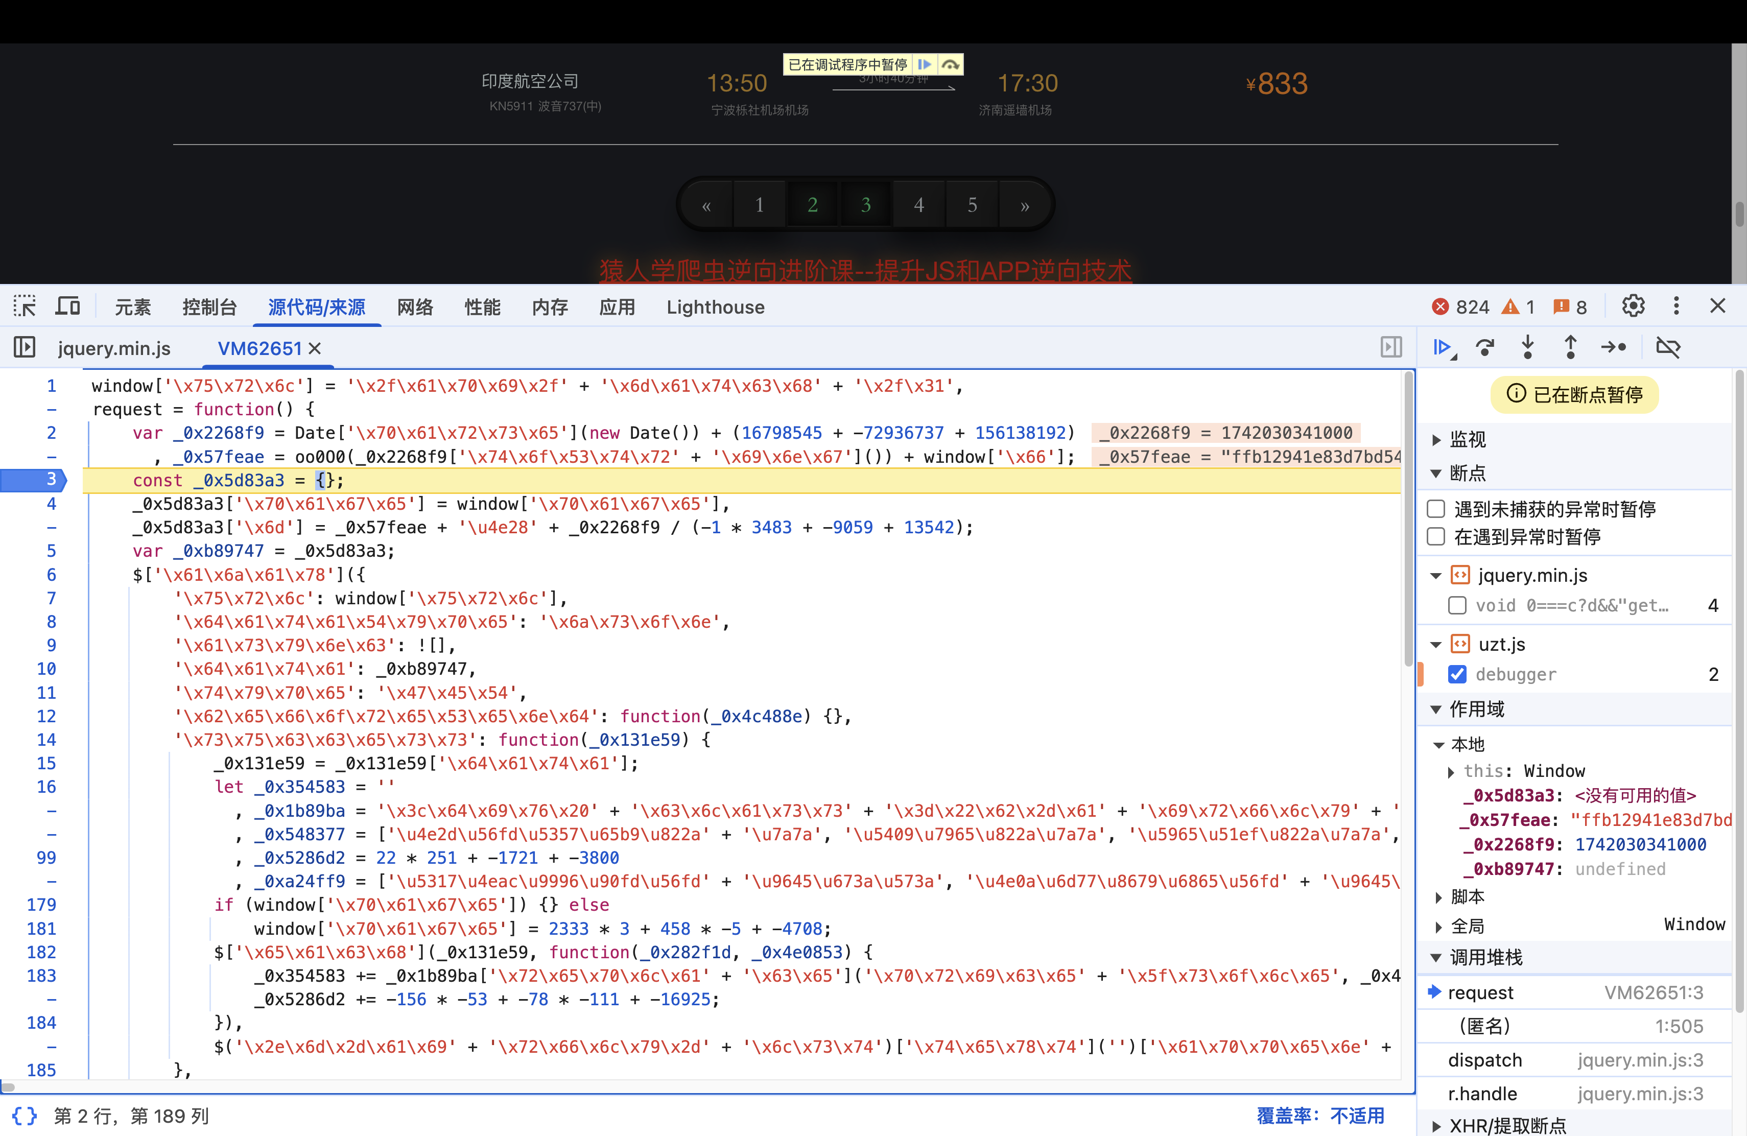Screen dimensions: 1747x1136
Task: Switch to the 网络 network tab
Action: pos(415,307)
